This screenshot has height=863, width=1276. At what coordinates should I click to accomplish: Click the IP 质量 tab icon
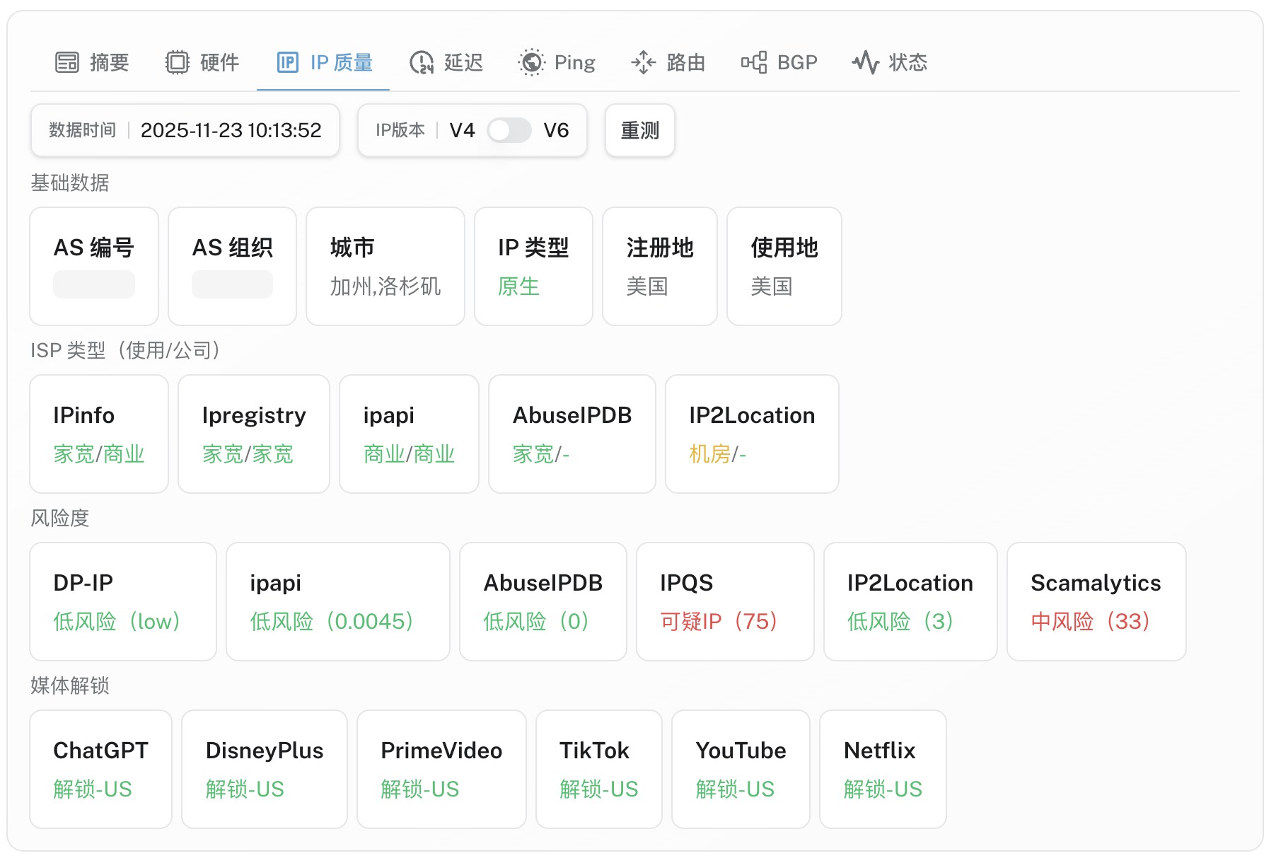[287, 62]
